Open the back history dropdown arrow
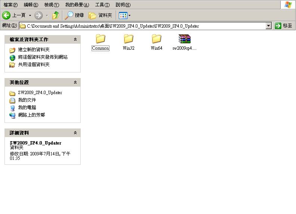This screenshot has width=296, height=214. click(x=30, y=15)
